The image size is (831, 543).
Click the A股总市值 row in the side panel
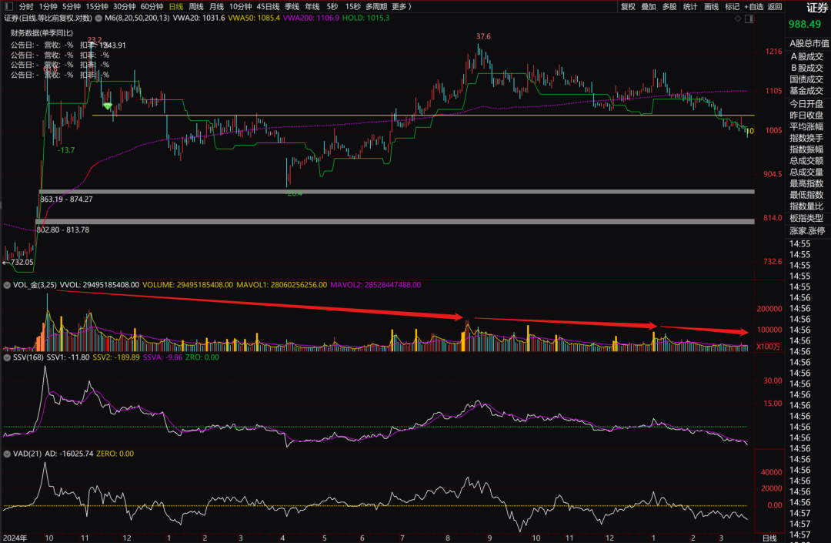tap(808, 43)
